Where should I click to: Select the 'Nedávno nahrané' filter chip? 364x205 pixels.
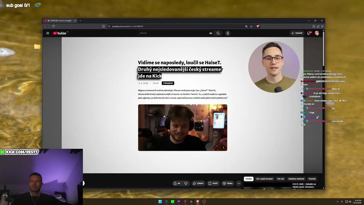[296, 179]
